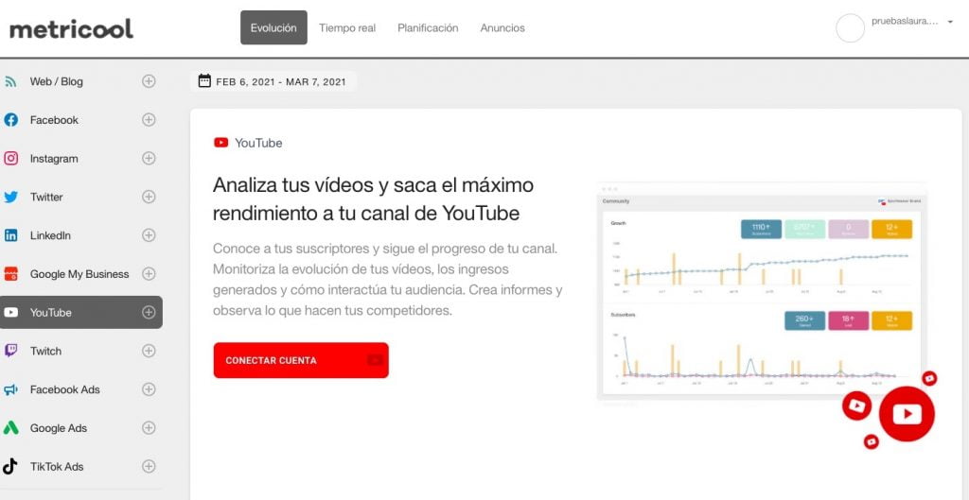This screenshot has width=969, height=500.
Task: Switch to Tiempo real tab
Action: tap(347, 27)
